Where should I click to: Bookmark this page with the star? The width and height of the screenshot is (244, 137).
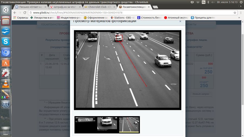(235, 13)
